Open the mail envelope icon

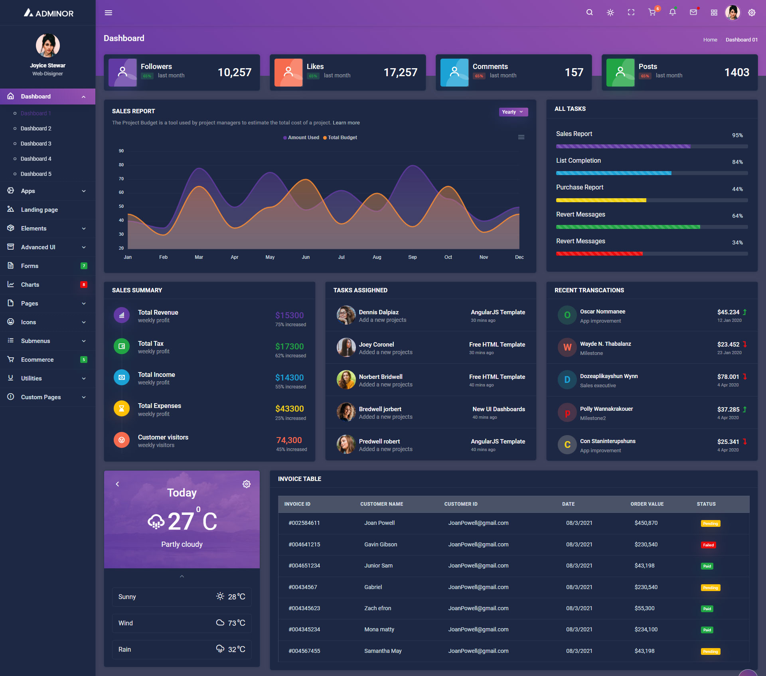[693, 12]
